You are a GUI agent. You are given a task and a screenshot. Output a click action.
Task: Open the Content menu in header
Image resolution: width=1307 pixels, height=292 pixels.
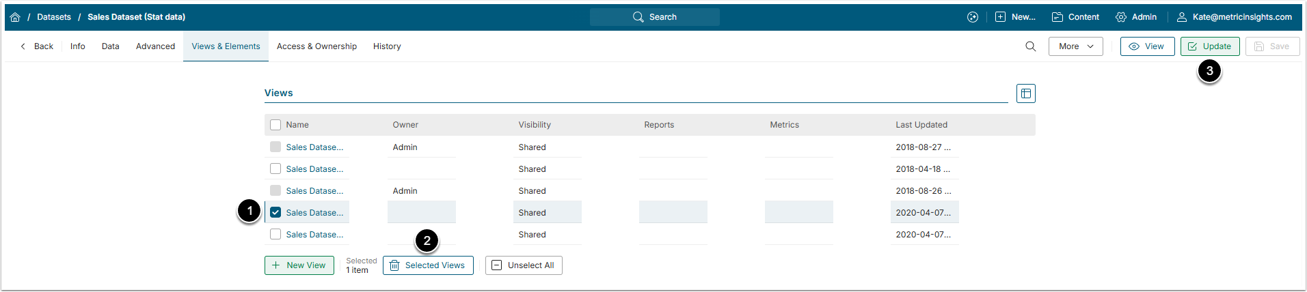(x=1075, y=17)
